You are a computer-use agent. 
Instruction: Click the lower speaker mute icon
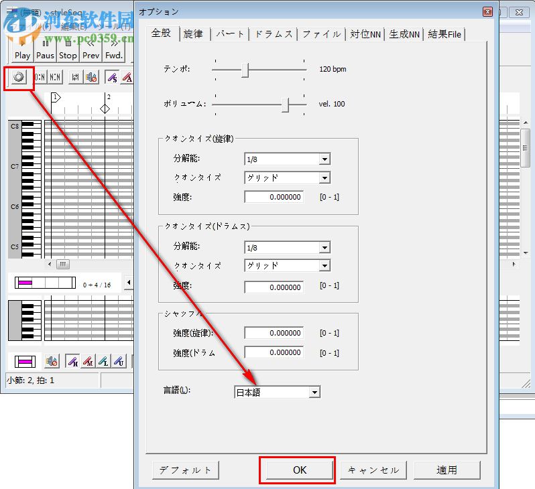[x=52, y=361]
